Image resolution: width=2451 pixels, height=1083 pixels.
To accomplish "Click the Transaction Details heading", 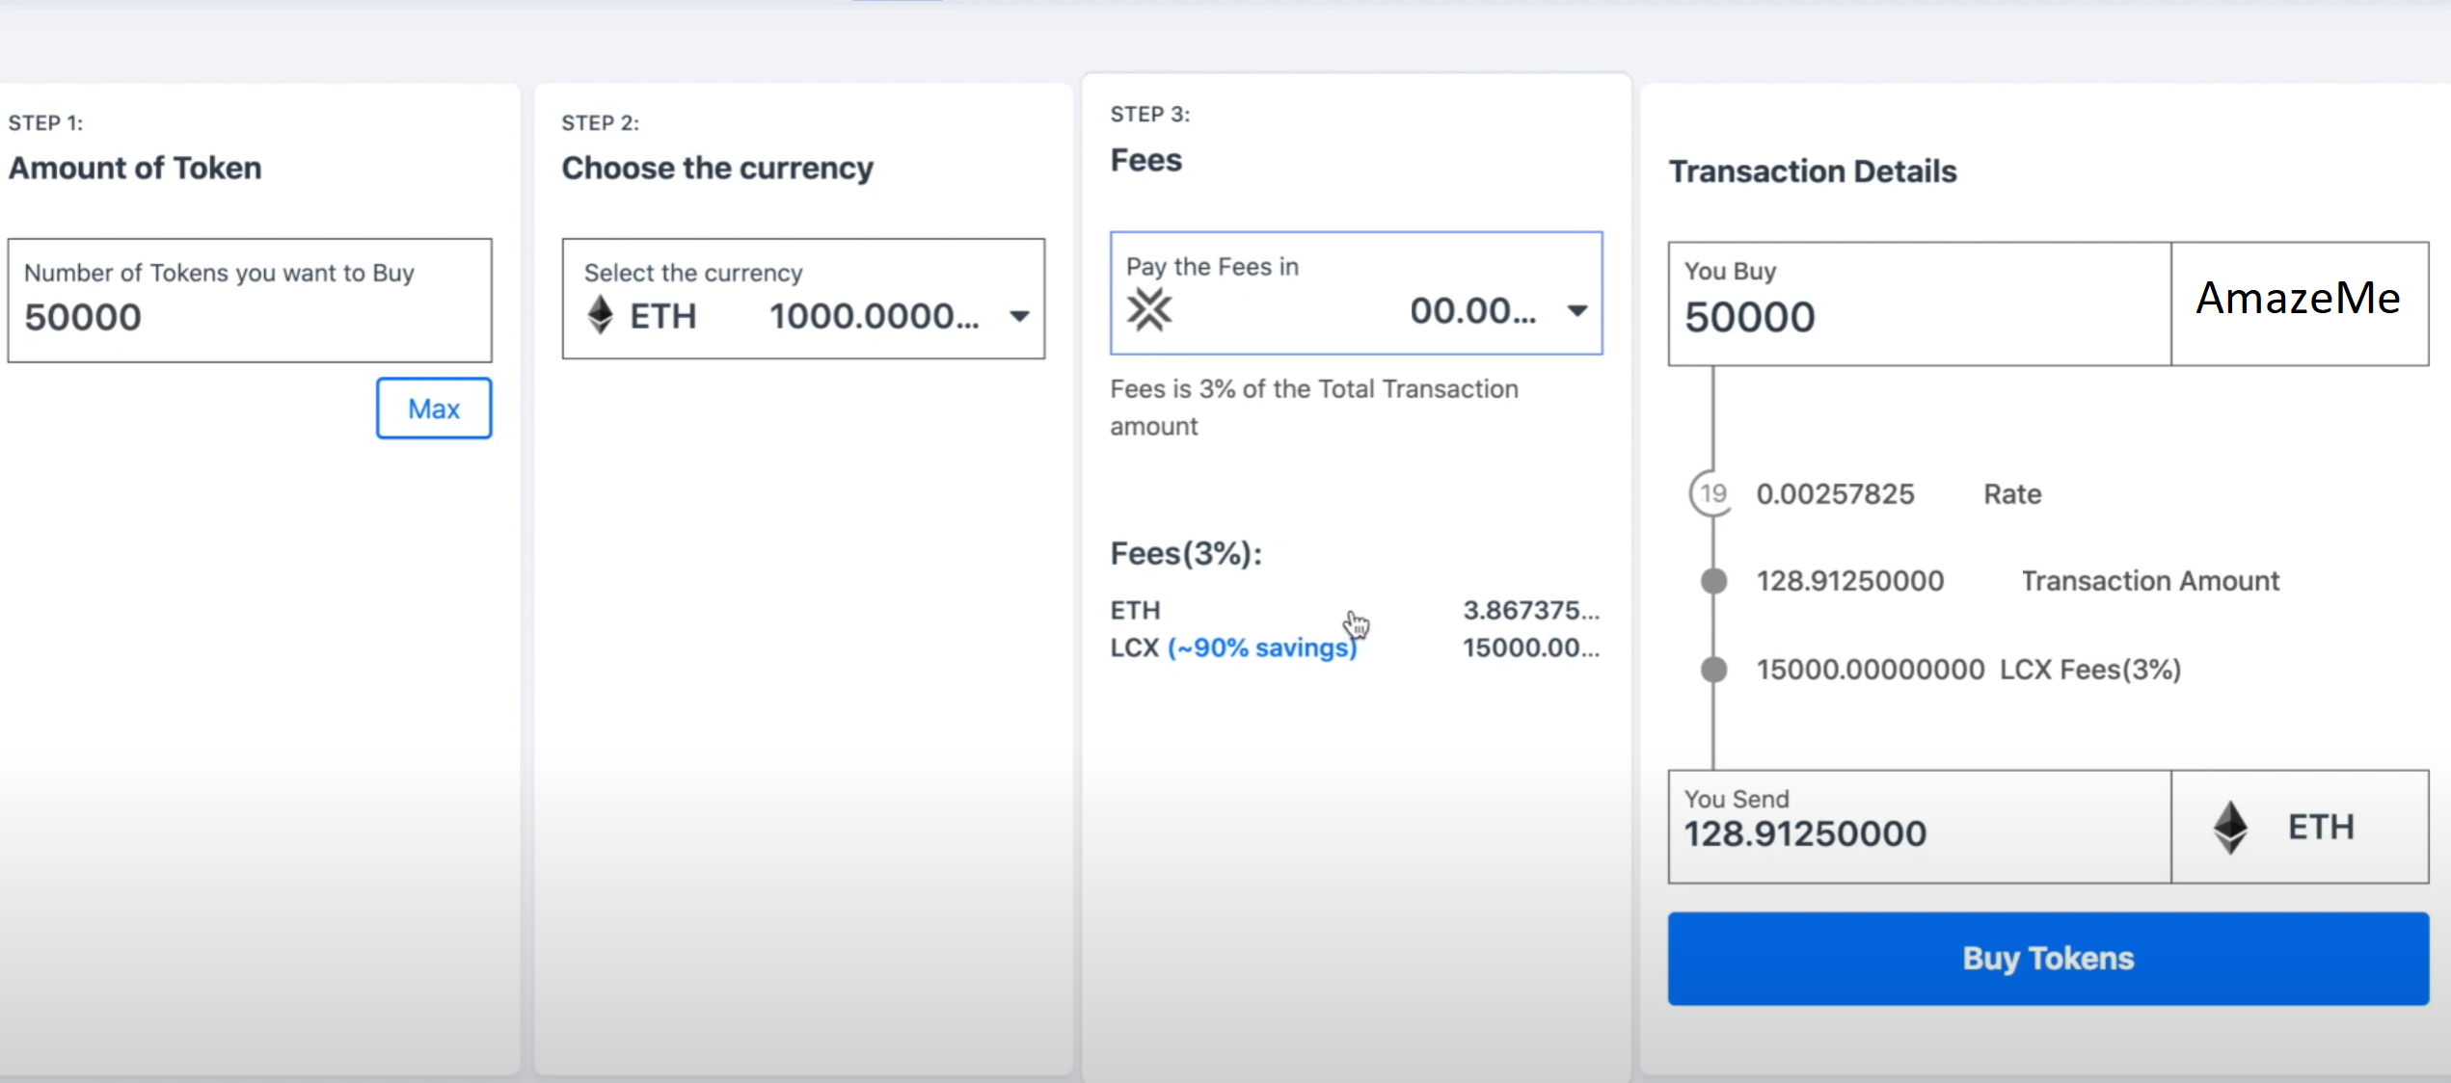I will point(1813,172).
